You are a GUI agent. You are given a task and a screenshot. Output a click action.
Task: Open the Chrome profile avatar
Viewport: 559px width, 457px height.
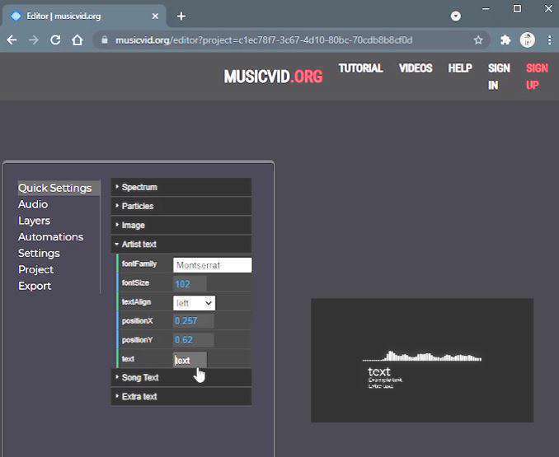coord(528,40)
